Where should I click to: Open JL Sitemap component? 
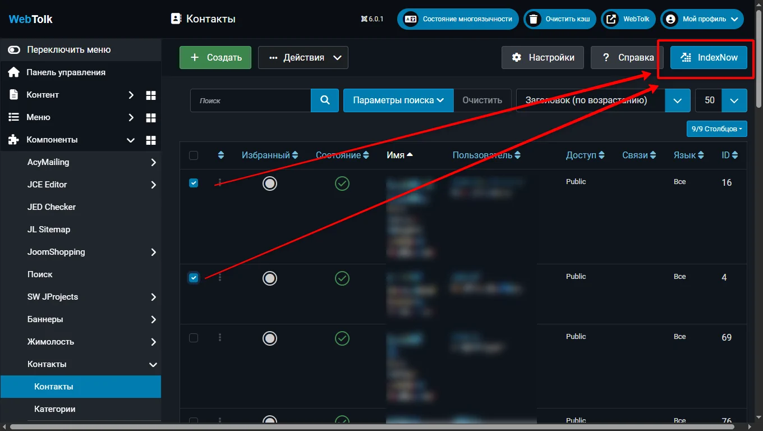coord(49,230)
